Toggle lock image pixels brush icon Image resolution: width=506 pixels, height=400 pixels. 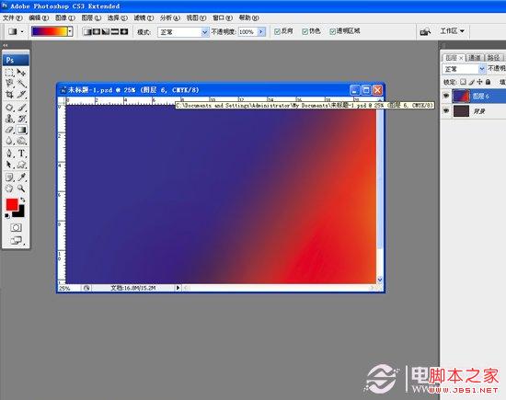[472, 82]
